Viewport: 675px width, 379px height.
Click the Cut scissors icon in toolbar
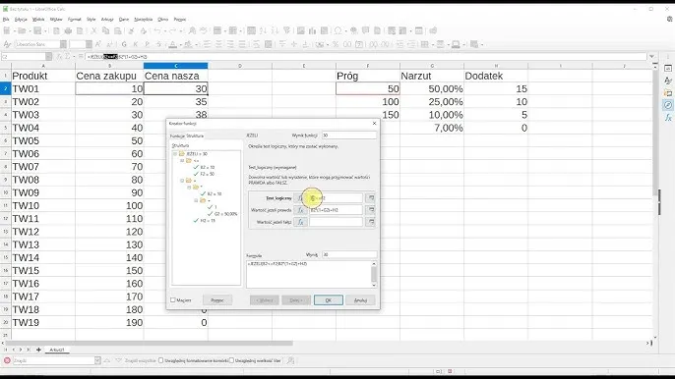pos(93,31)
